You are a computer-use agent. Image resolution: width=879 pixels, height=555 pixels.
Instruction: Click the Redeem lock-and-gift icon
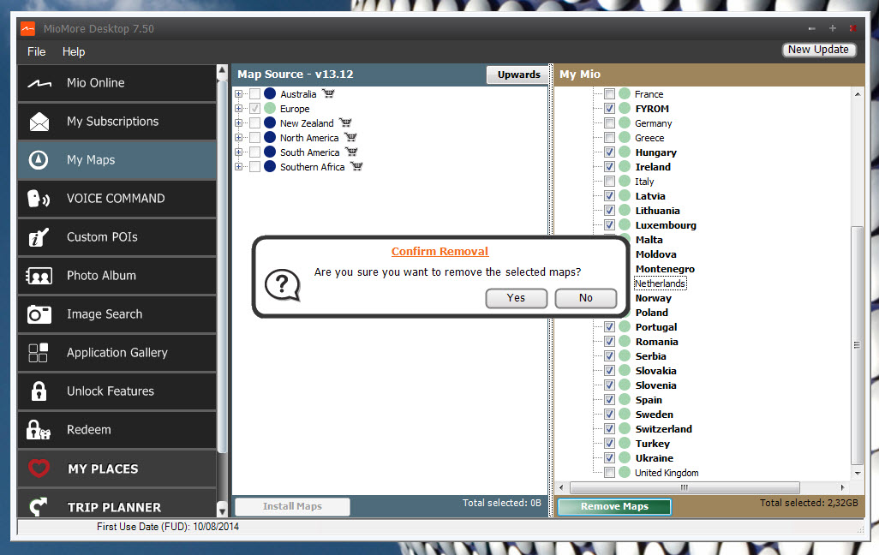(38, 430)
